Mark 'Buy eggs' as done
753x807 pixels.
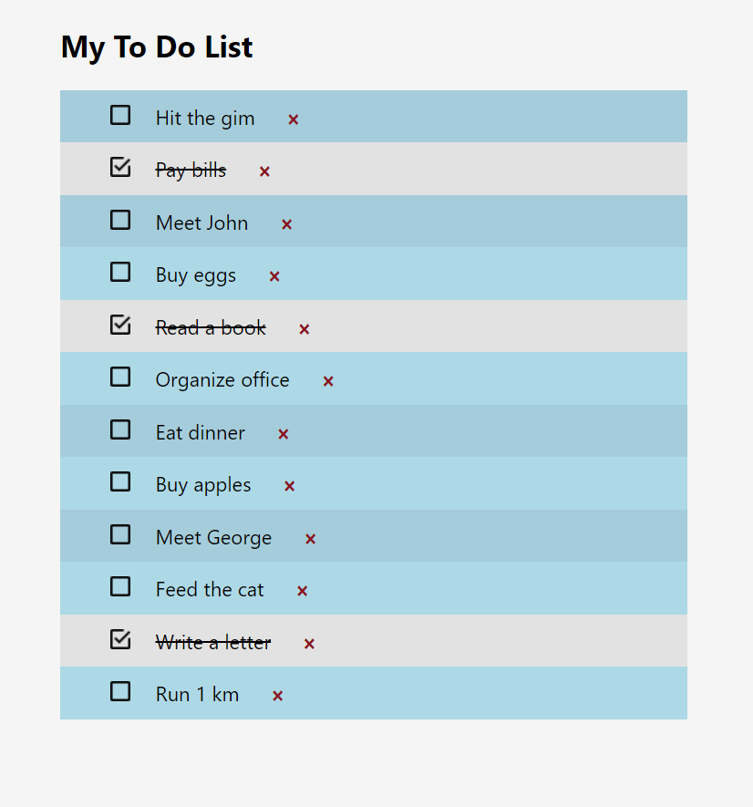pos(120,272)
